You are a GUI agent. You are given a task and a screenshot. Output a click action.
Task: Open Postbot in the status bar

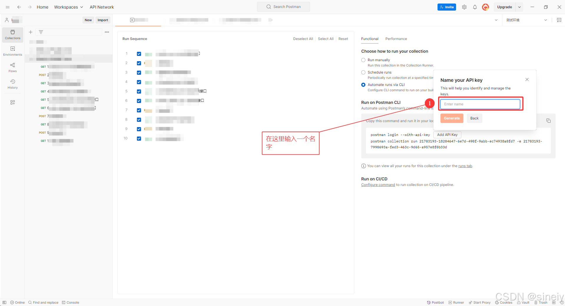pyautogui.click(x=435, y=302)
